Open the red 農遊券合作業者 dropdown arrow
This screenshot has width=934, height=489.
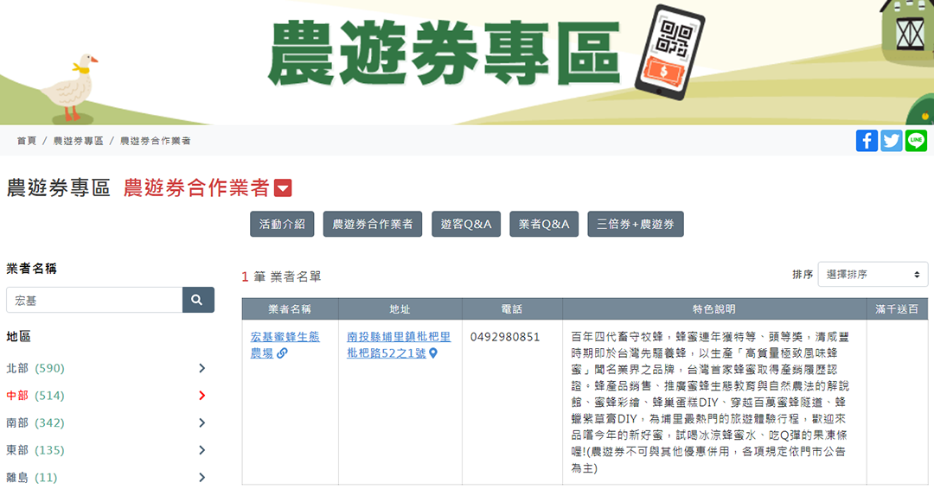pyautogui.click(x=283, y=188)
